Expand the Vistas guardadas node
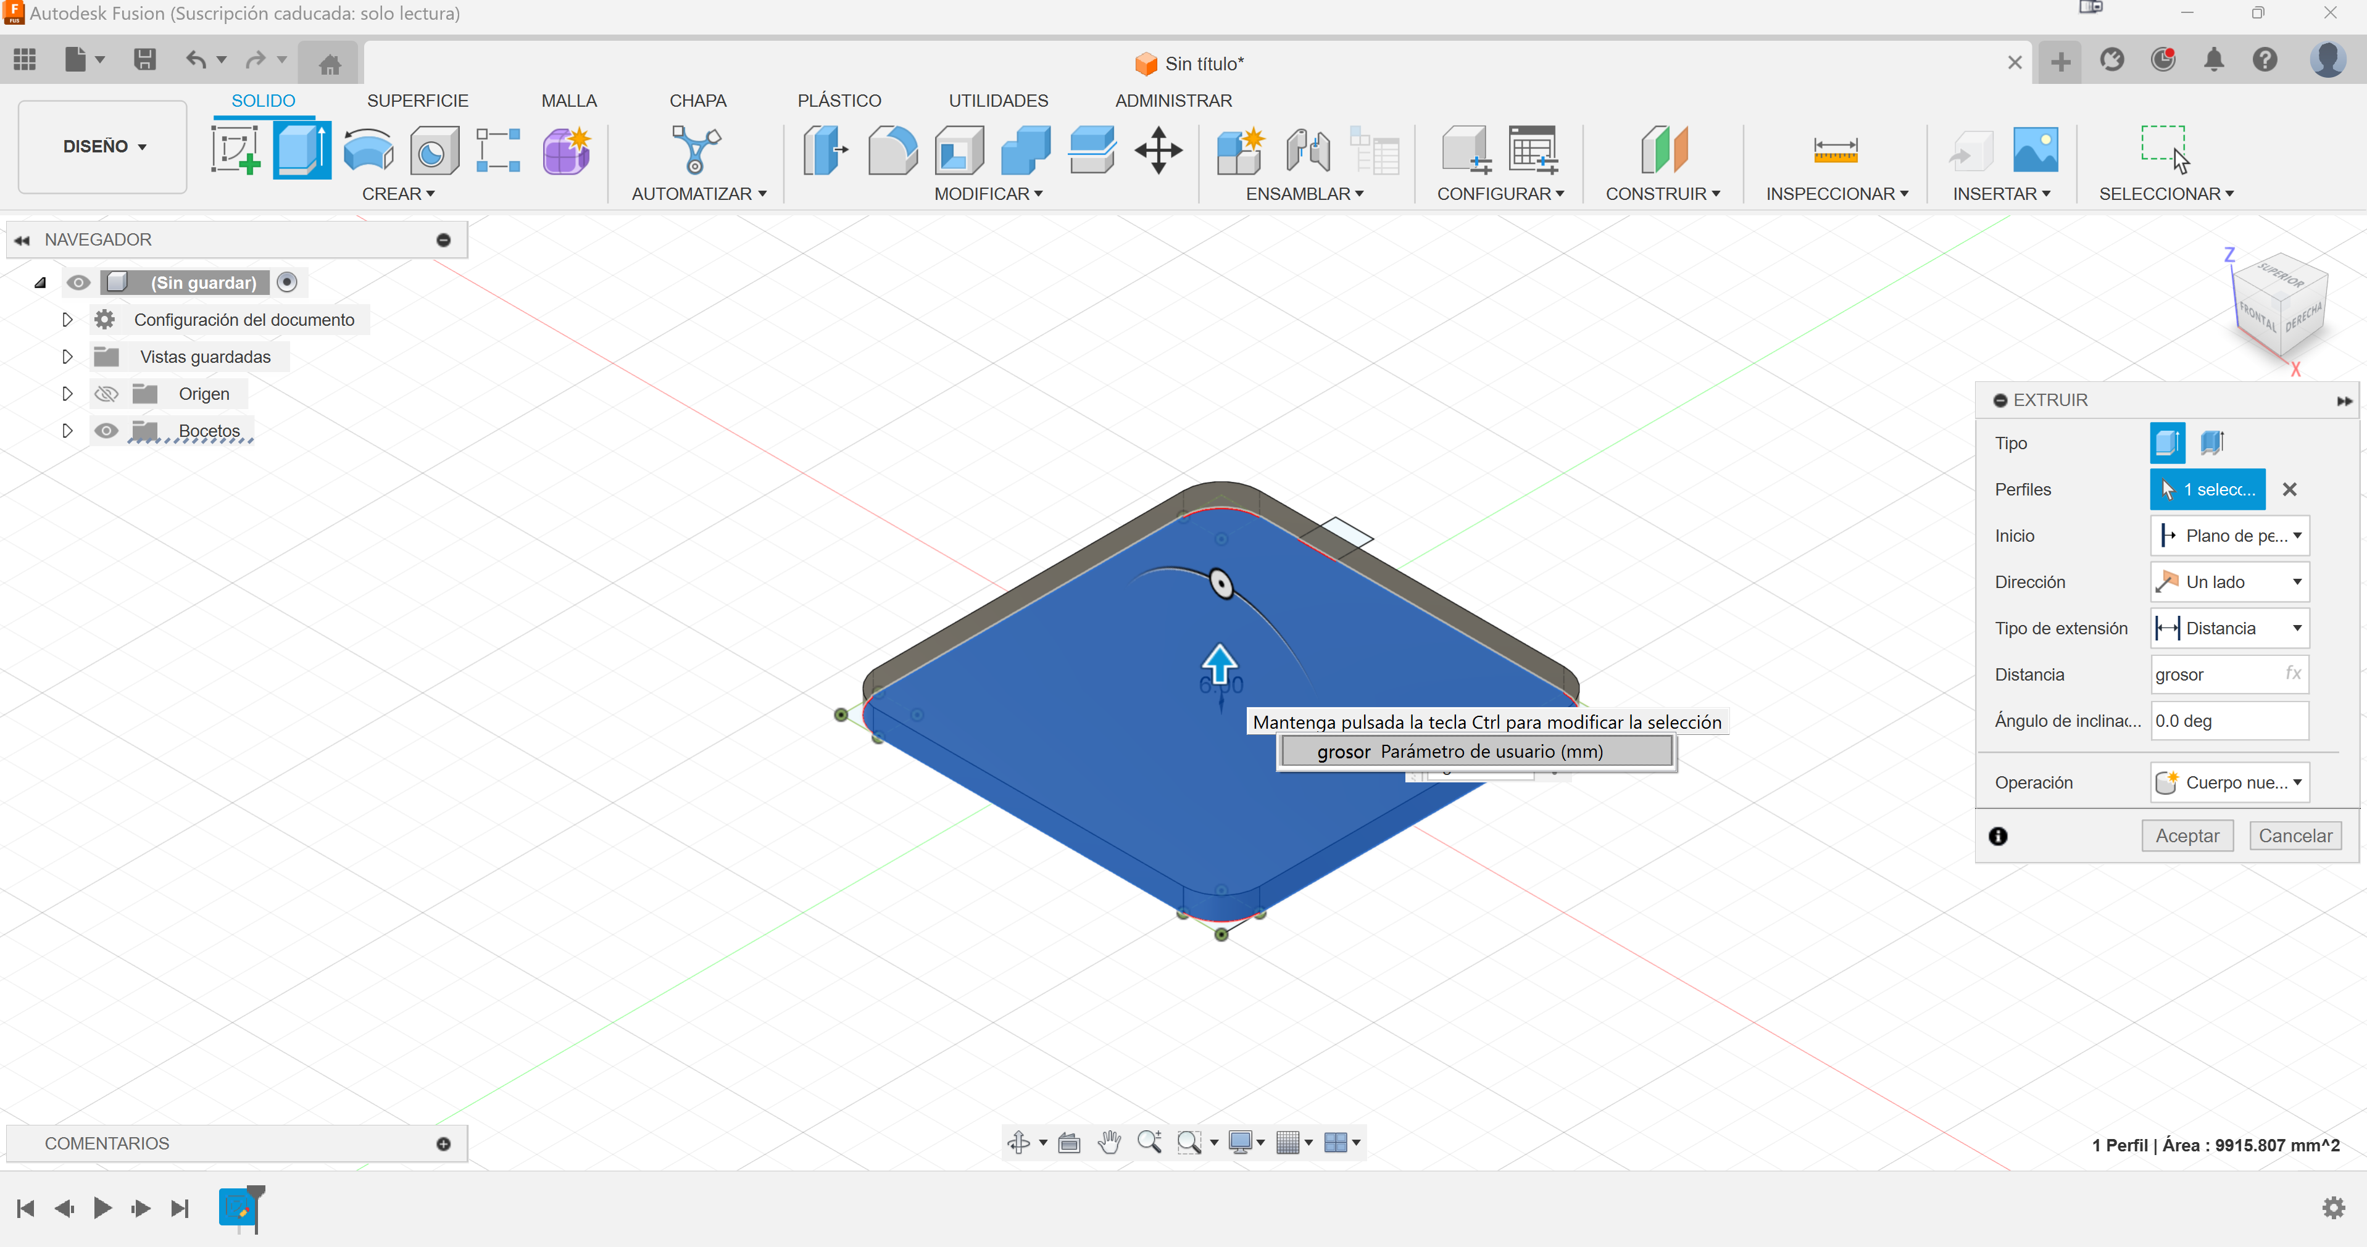Viewport: 2367px width, 1247px height. click(x=67, y=356)
